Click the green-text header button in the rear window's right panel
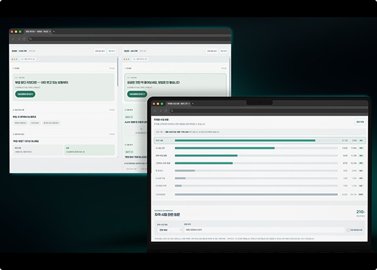 [223, 51]
